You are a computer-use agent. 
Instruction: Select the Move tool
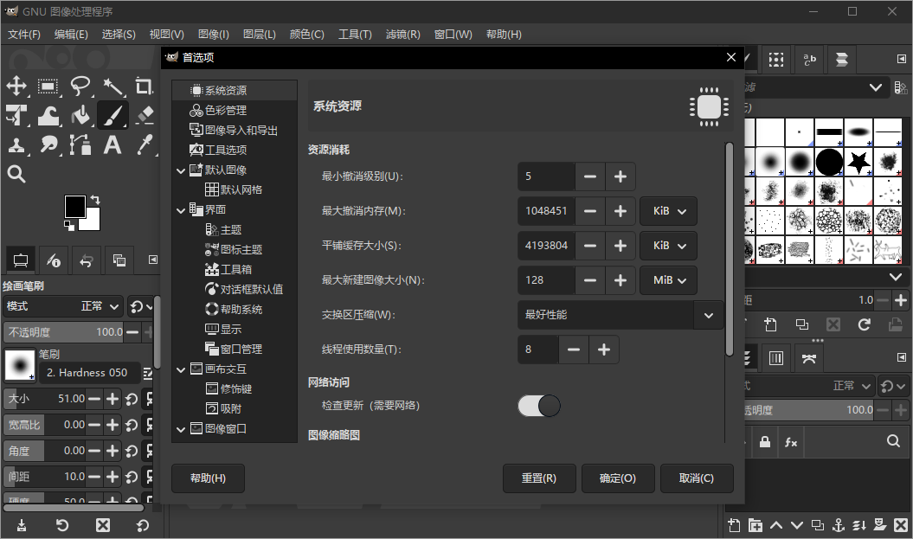tap(17, 87)
